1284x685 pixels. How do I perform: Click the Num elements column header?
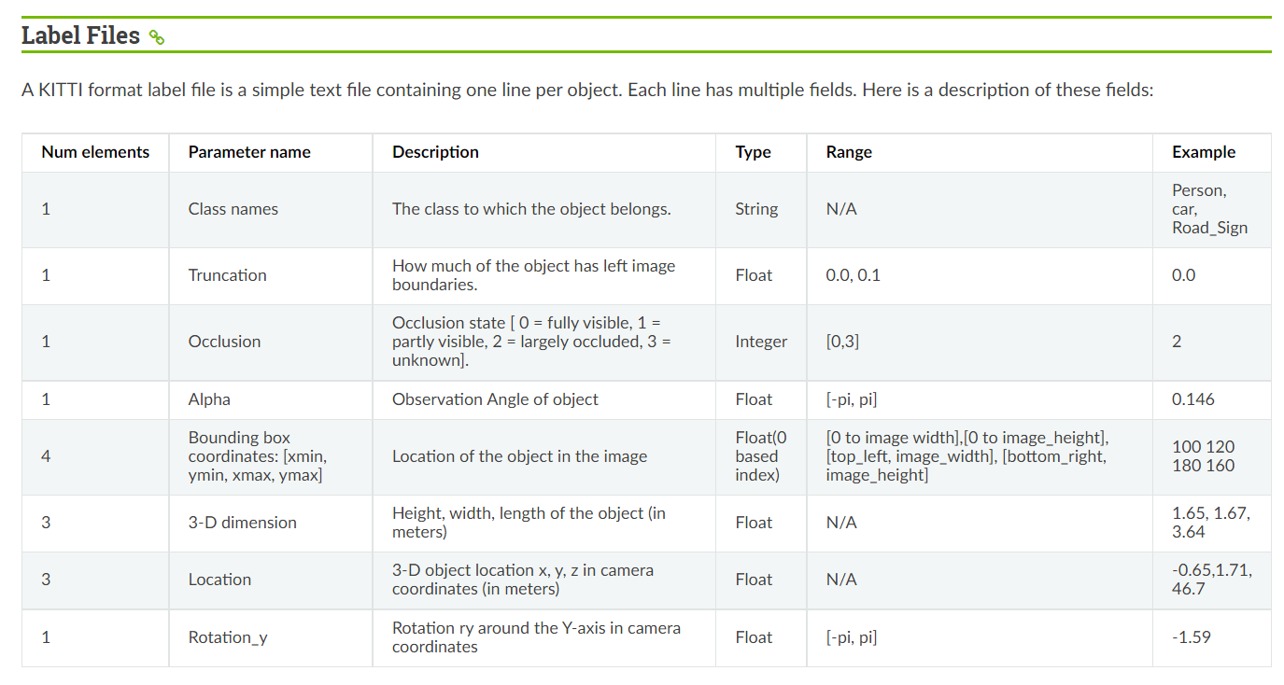click(x=95, y=152)
